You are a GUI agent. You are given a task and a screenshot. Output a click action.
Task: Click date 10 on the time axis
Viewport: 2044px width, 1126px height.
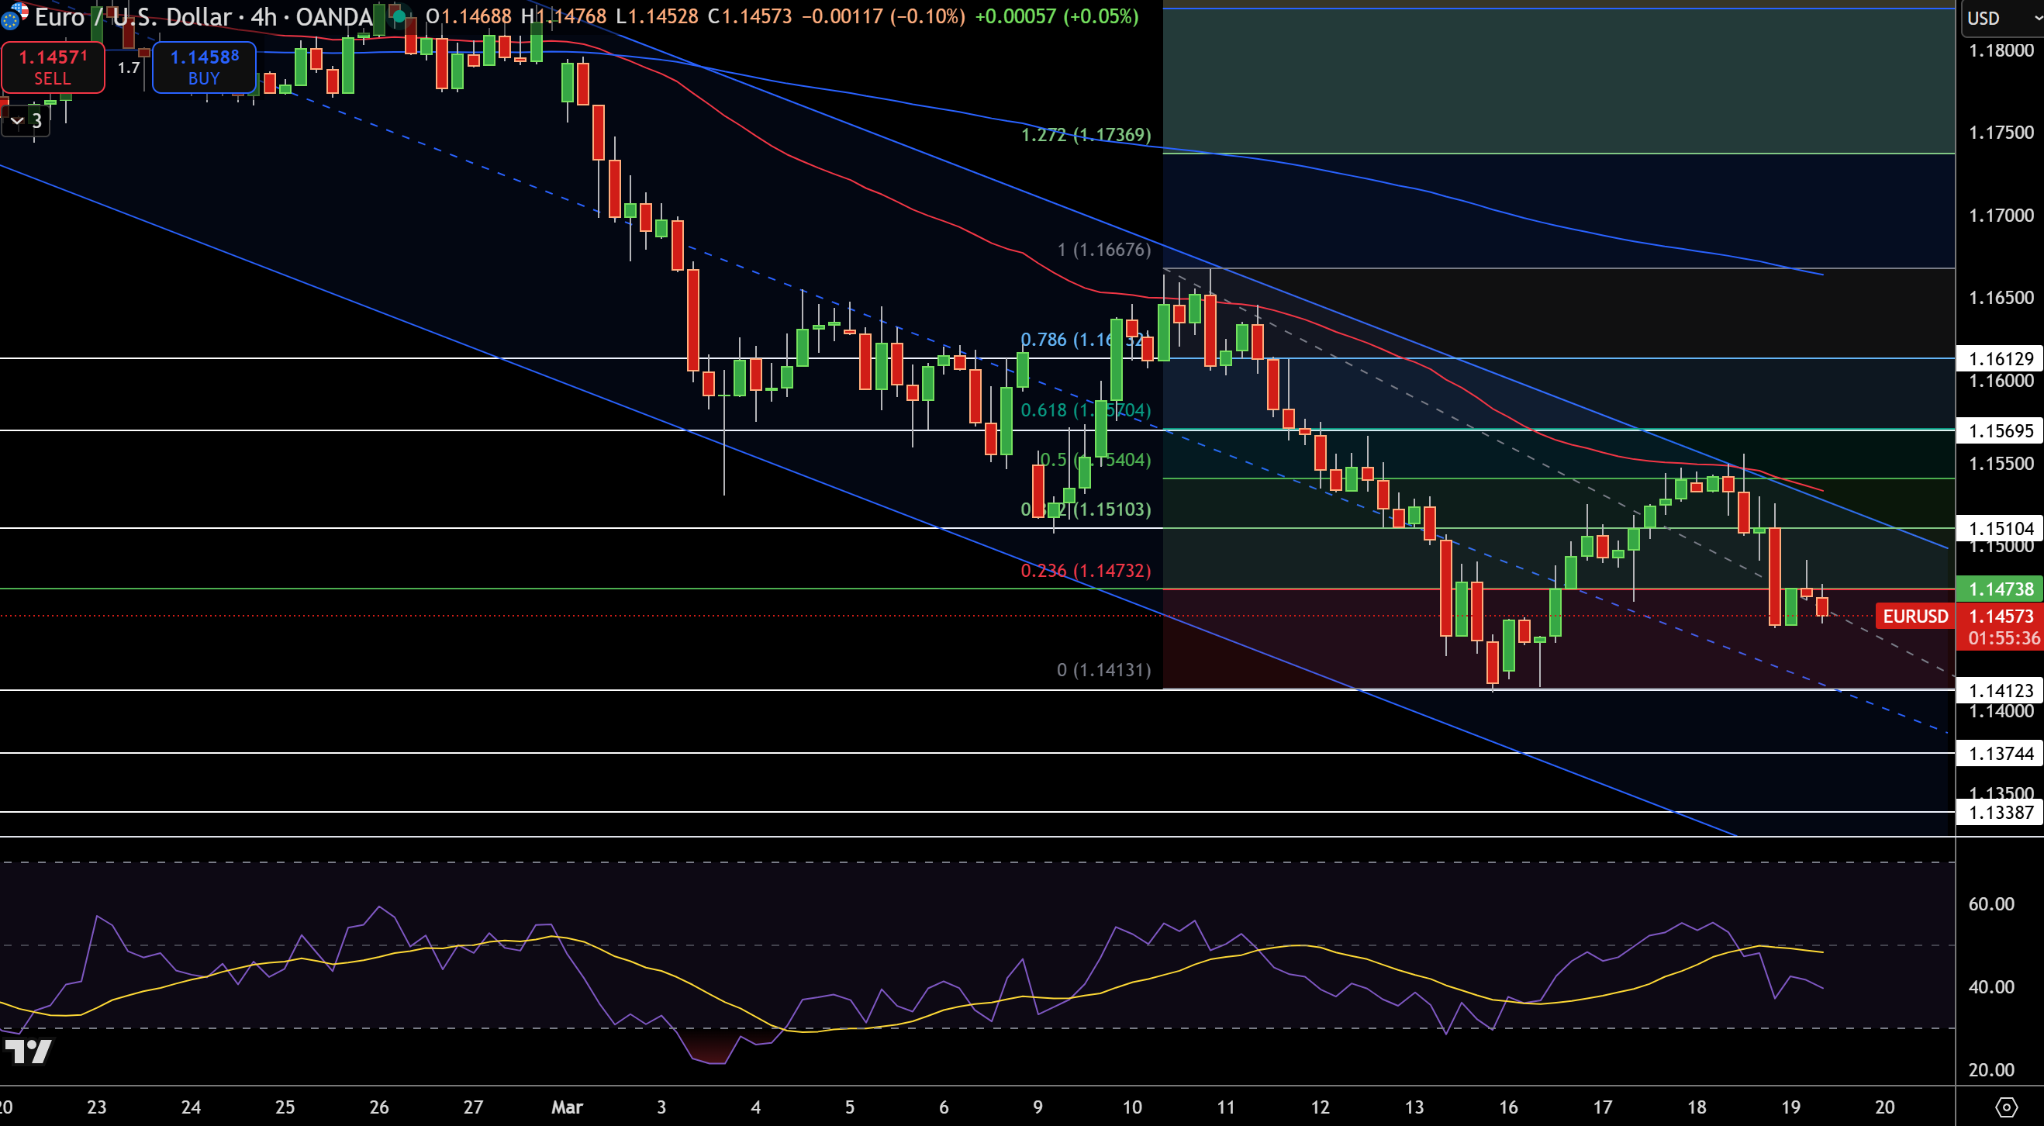[1132, 1107]
